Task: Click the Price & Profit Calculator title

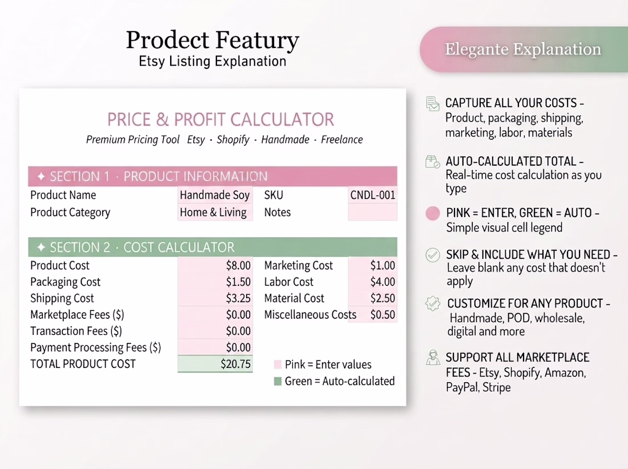Action: [x=221, y=119]
